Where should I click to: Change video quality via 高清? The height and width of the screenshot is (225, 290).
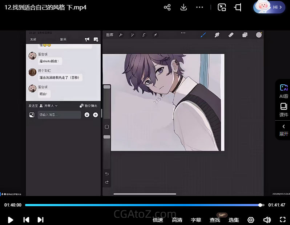(x=177, y=220)
